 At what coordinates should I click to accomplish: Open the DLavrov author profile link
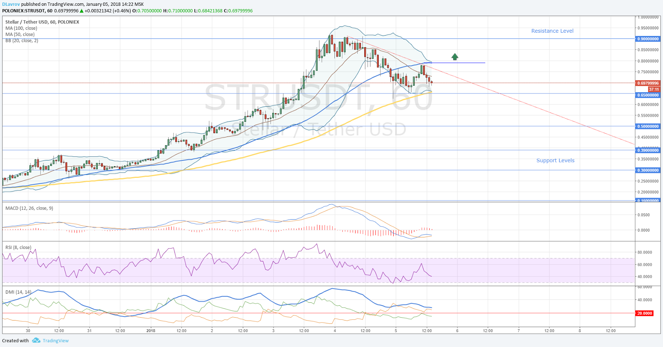click(x=11, y=4)
